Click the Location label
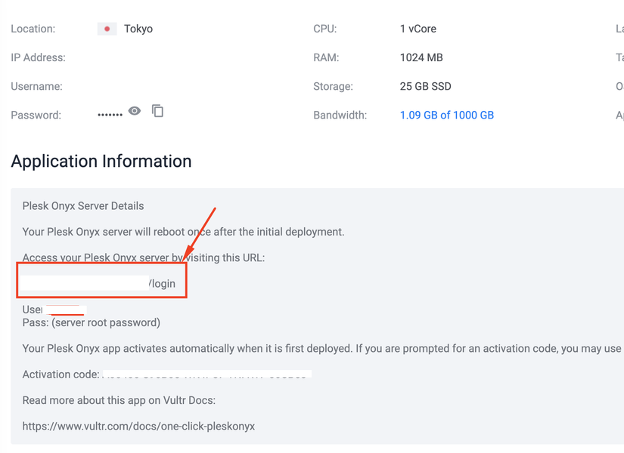This screenshot has height=453, width=624. tap(33, 29)
